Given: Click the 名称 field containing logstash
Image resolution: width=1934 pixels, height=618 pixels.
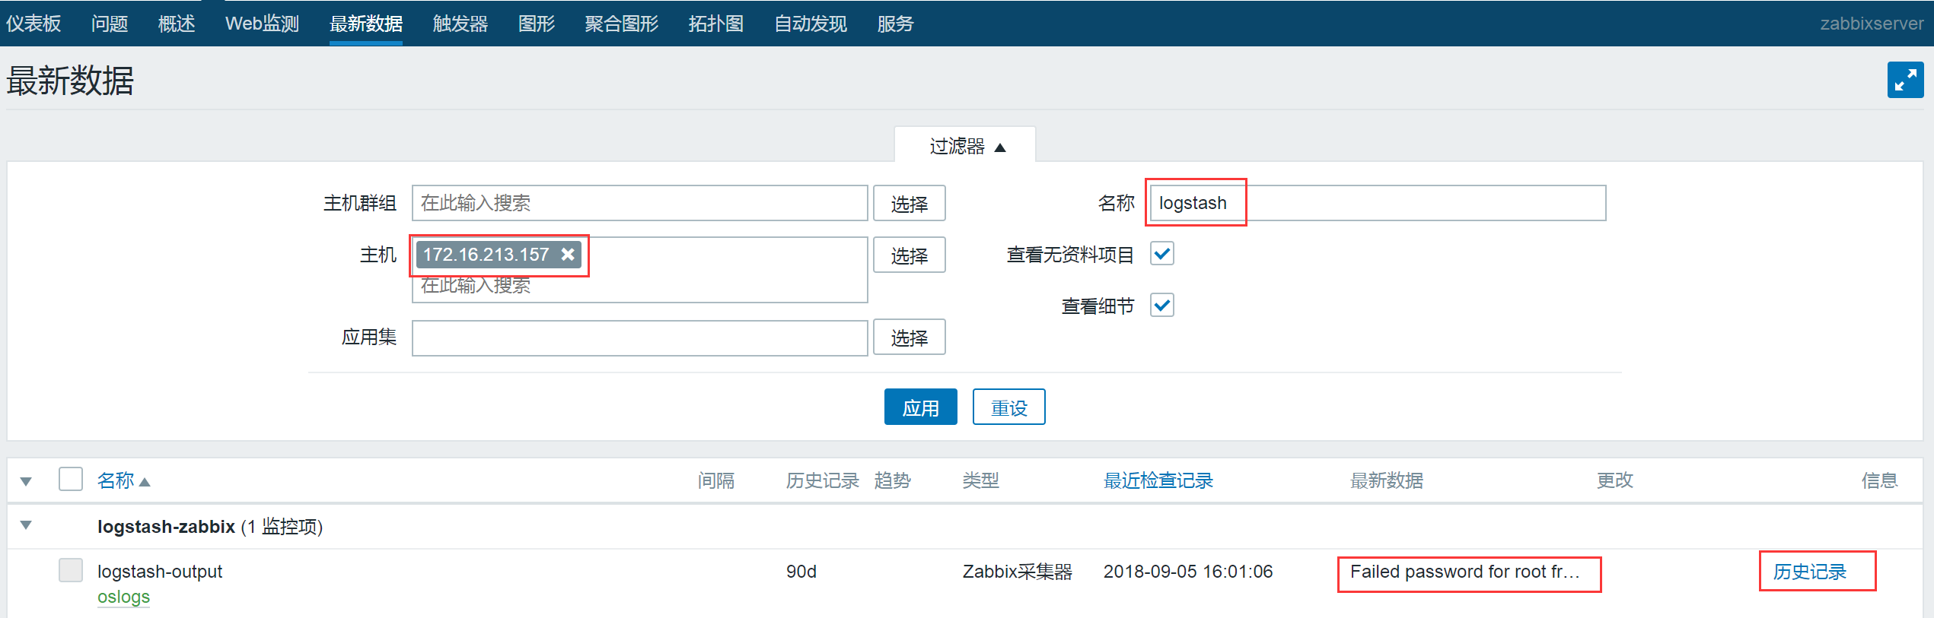Looking at the screenshot, I should 1378,203.
